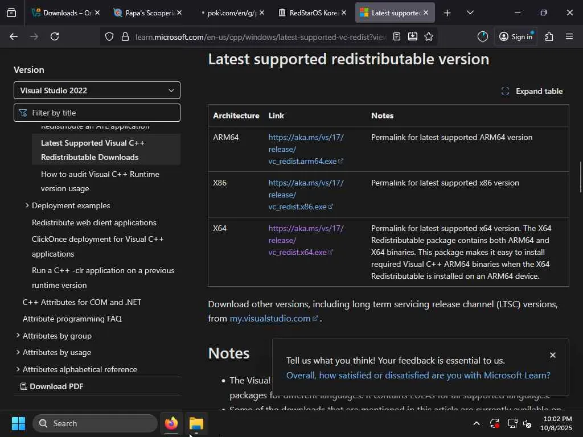Open the Firefox hamburger application menu
Viewport: 583px width, 437px height.
(569, 36)
